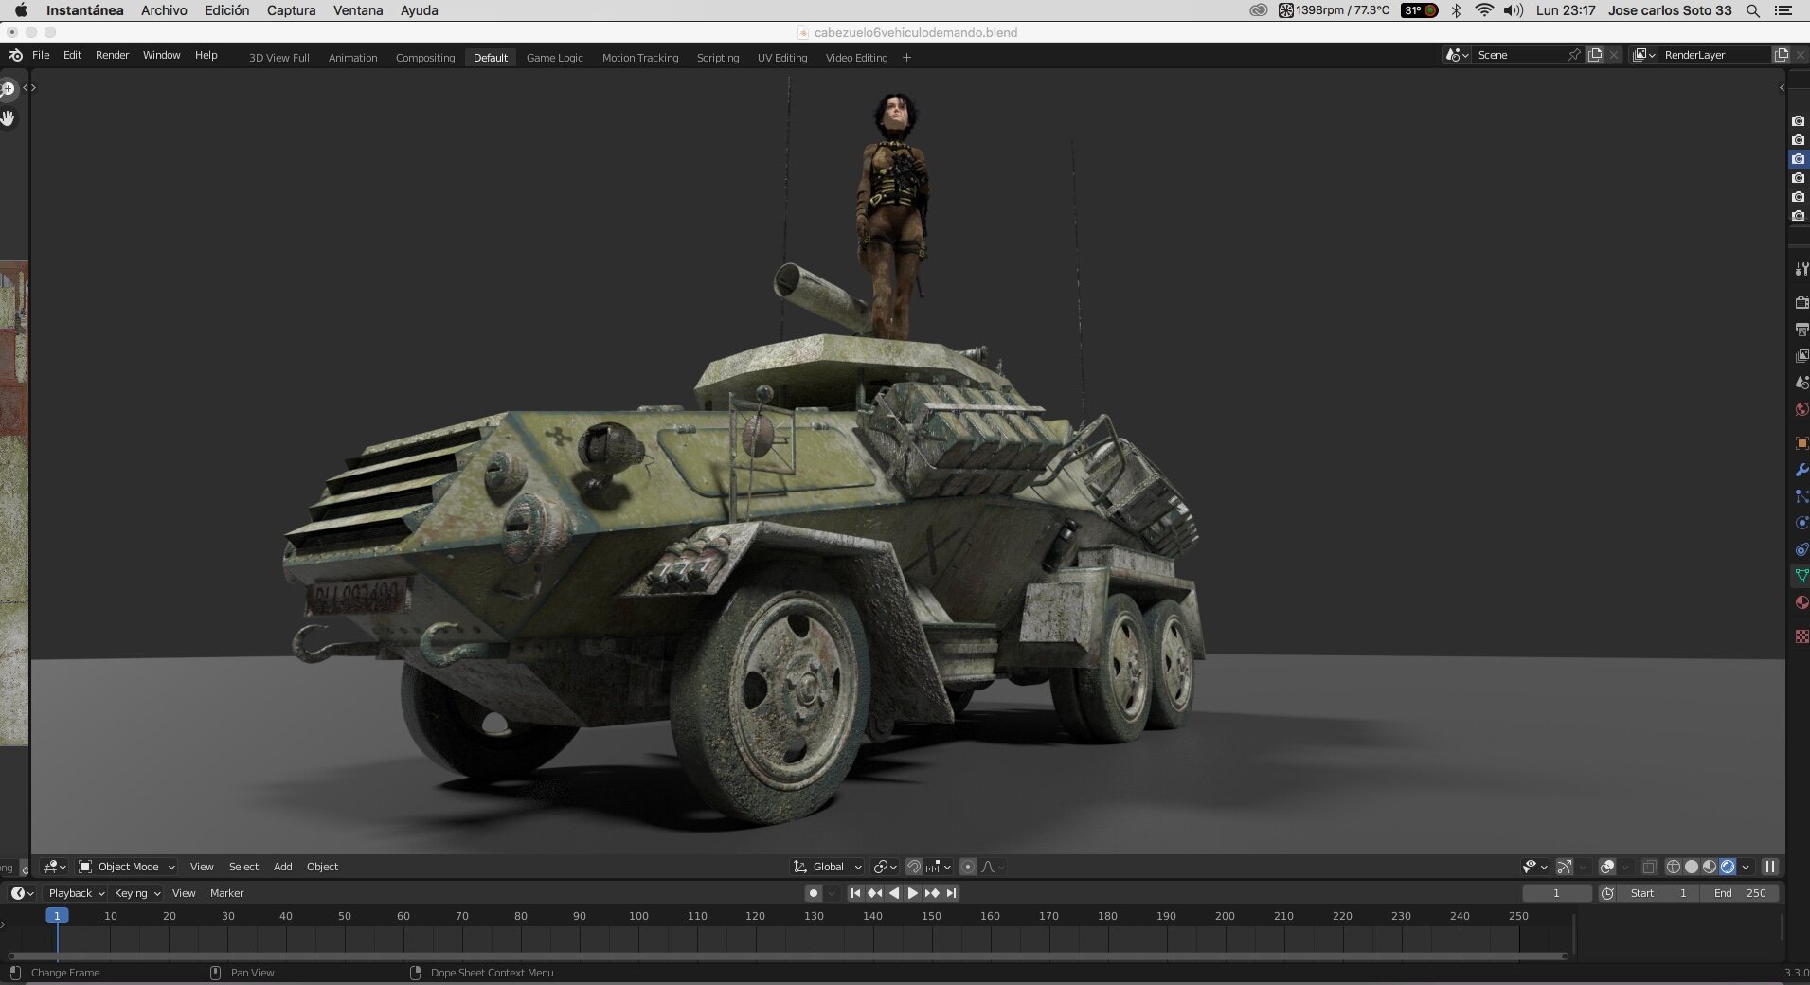Viewport: 1810px width, 985px height.
Task: Click timeline at frame 100 marker
Action: 638,916
